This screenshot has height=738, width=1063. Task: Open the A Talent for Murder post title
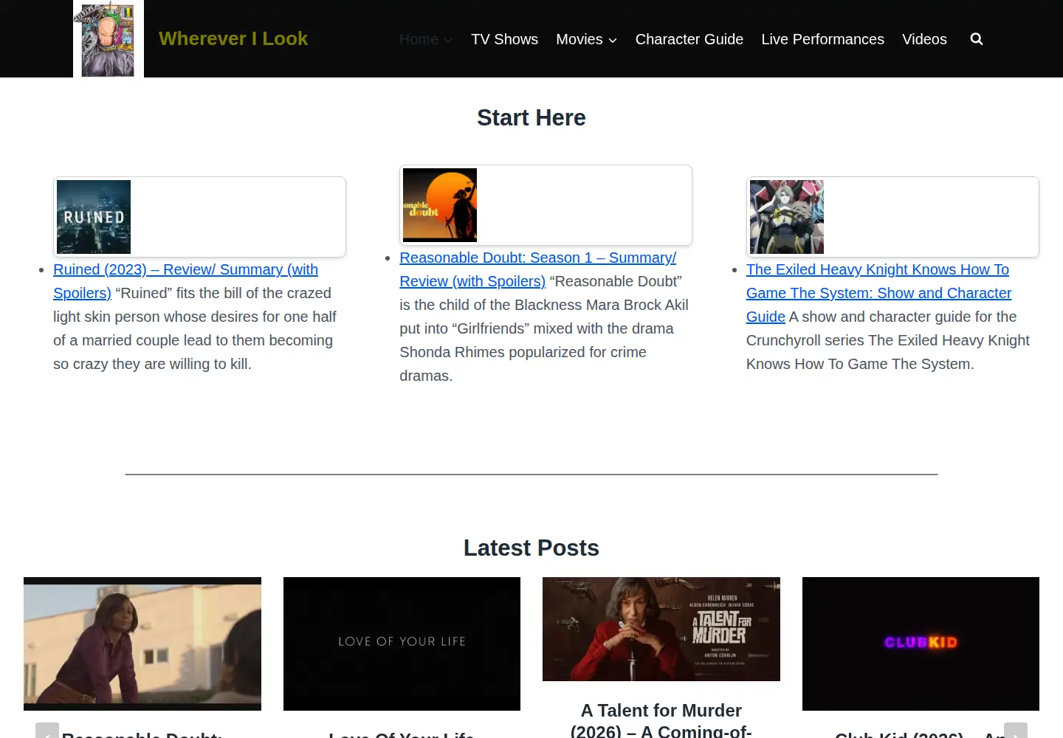pos(661,720)
